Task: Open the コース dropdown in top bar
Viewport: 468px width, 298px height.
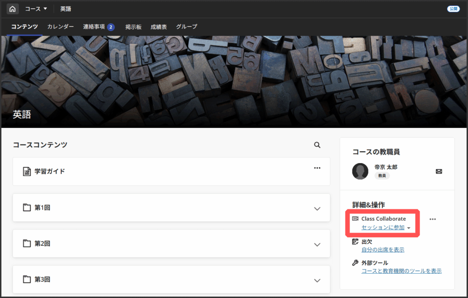Action: [36, 9]
